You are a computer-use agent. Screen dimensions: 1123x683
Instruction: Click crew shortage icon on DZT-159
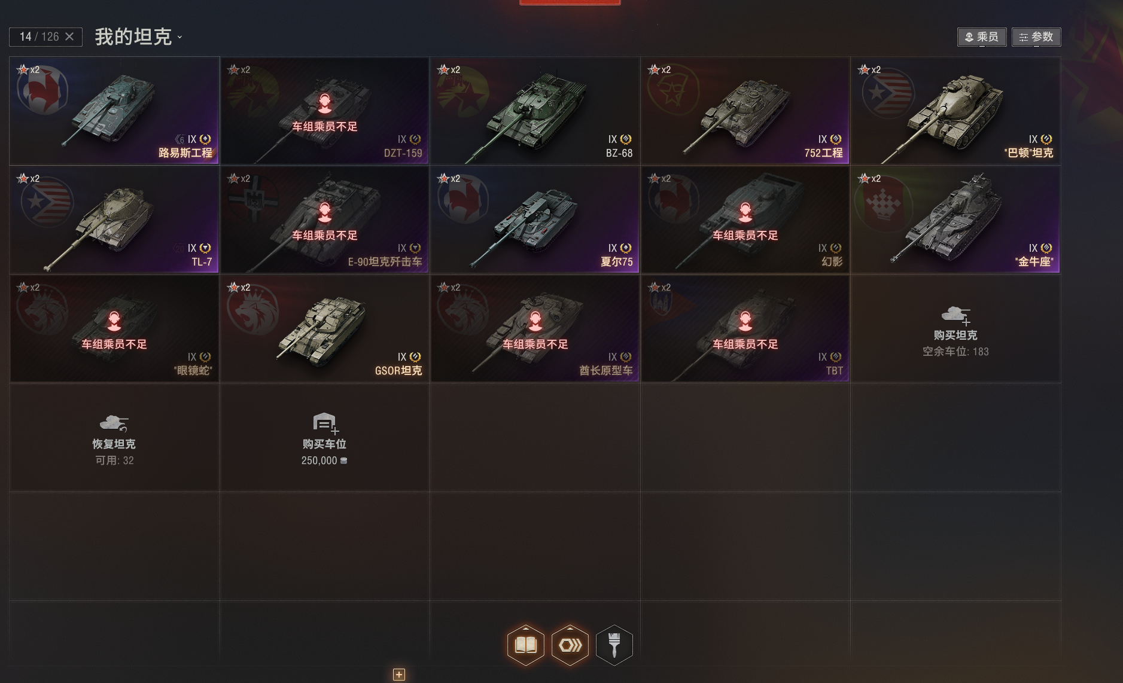pos(324,103)
